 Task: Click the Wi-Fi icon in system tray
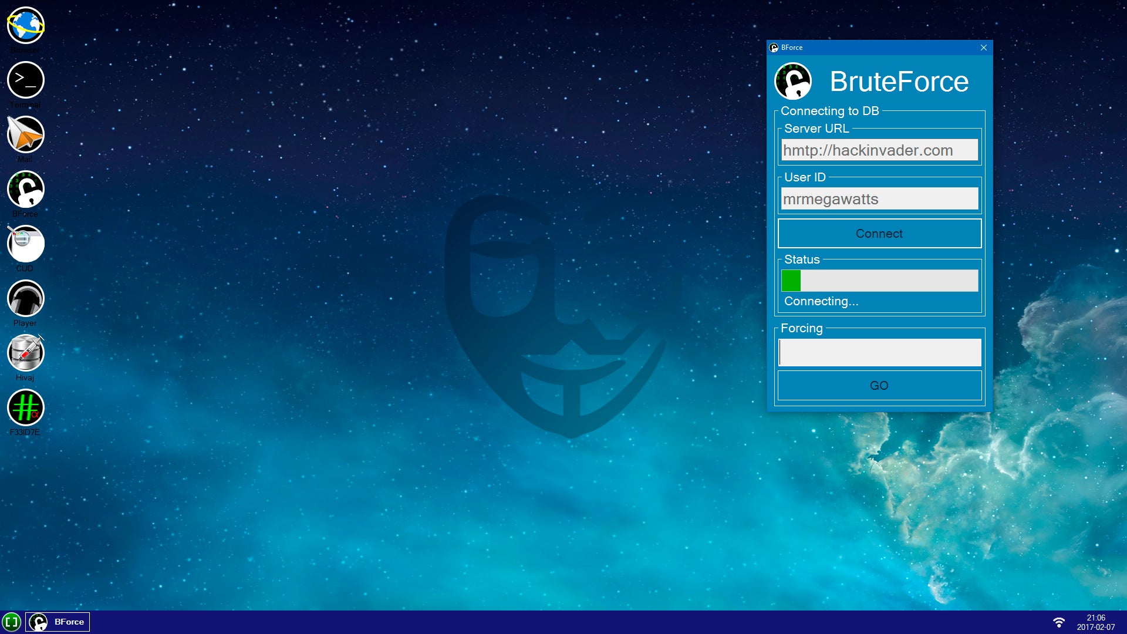[x=1059, y=622]
